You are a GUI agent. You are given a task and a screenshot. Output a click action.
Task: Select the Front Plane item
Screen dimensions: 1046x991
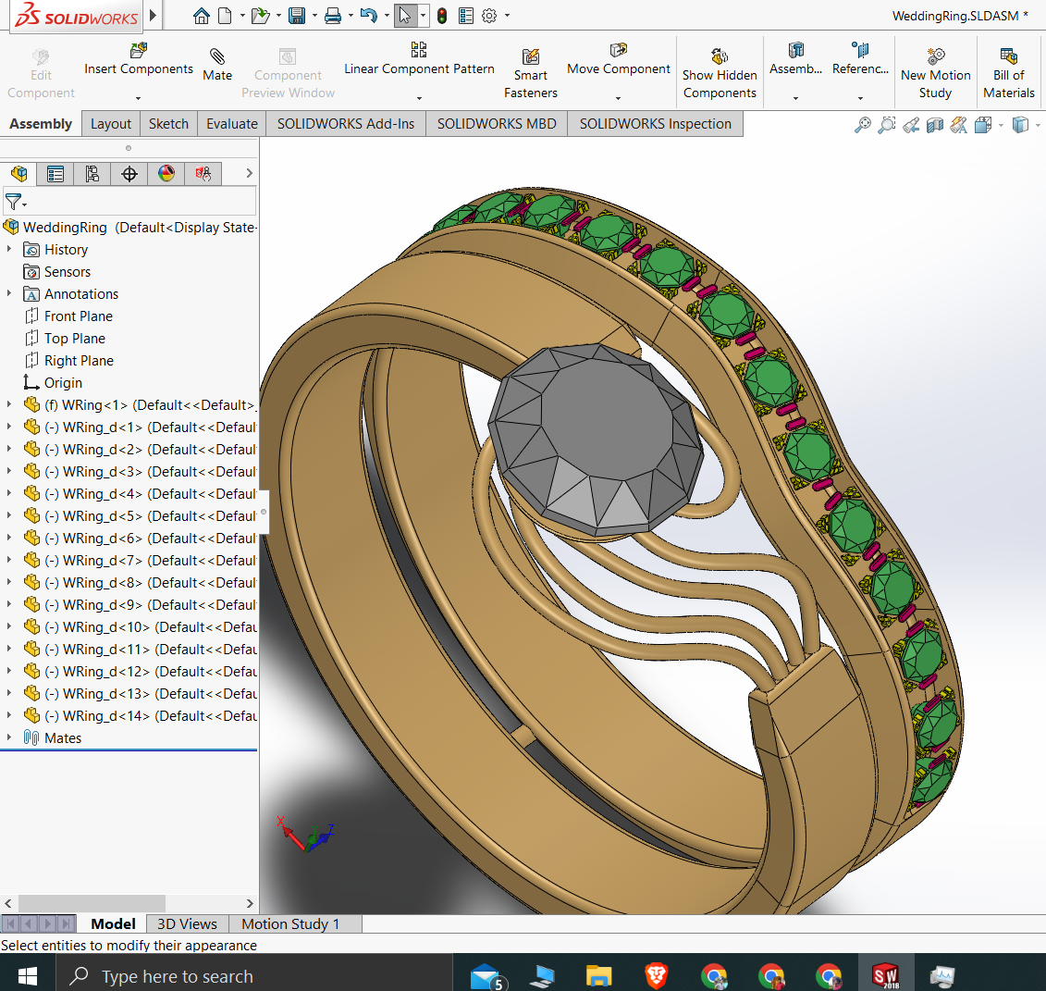coord(78,316)
